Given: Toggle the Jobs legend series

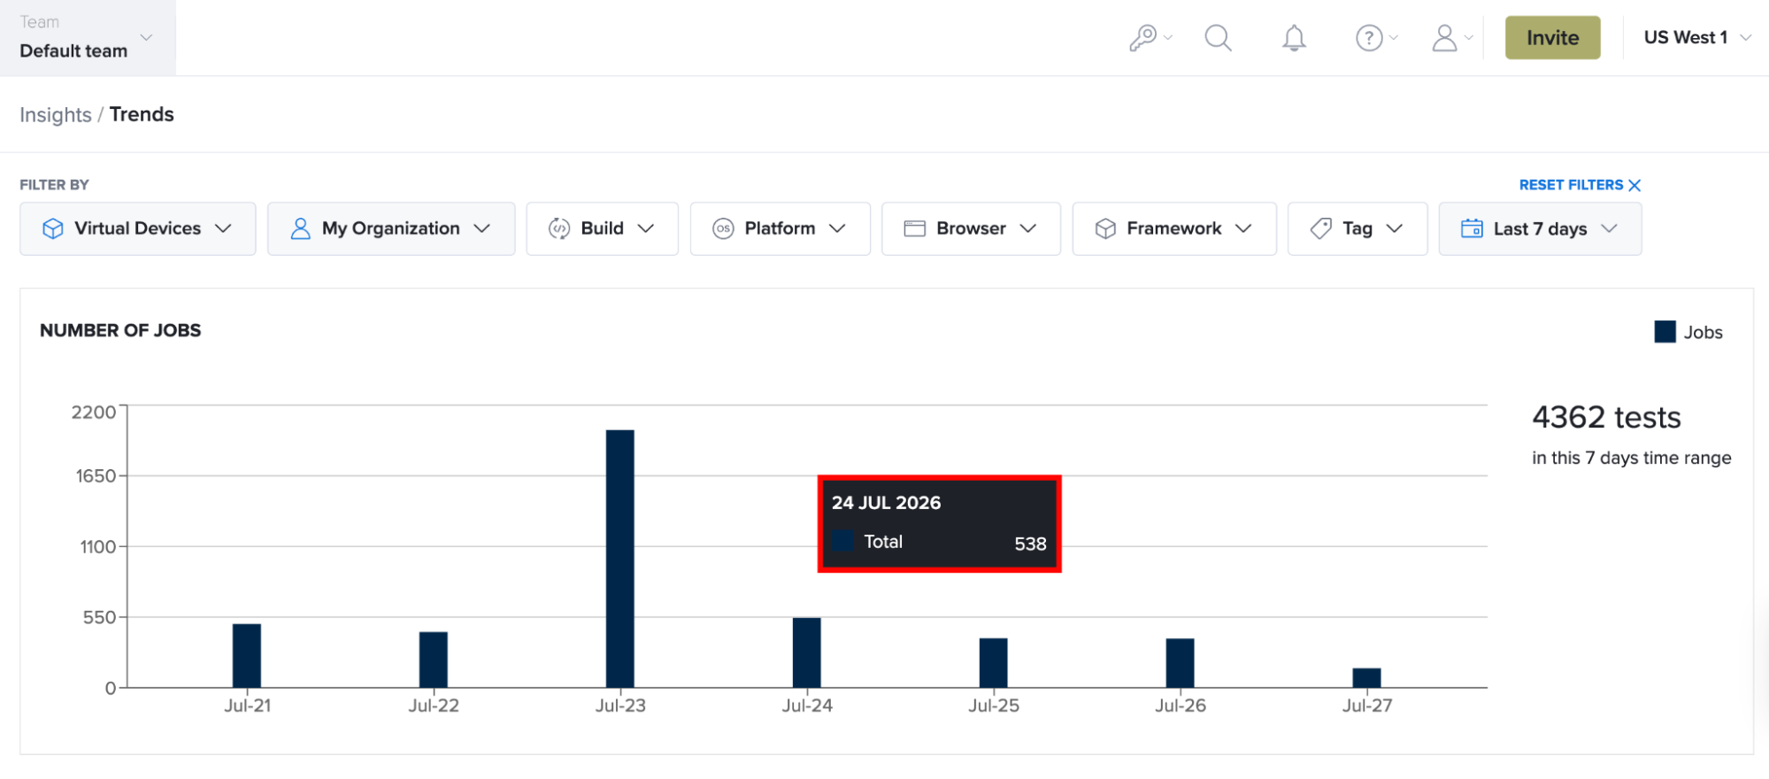Looking at the screenshot, I should click(x=1688, y=332).
